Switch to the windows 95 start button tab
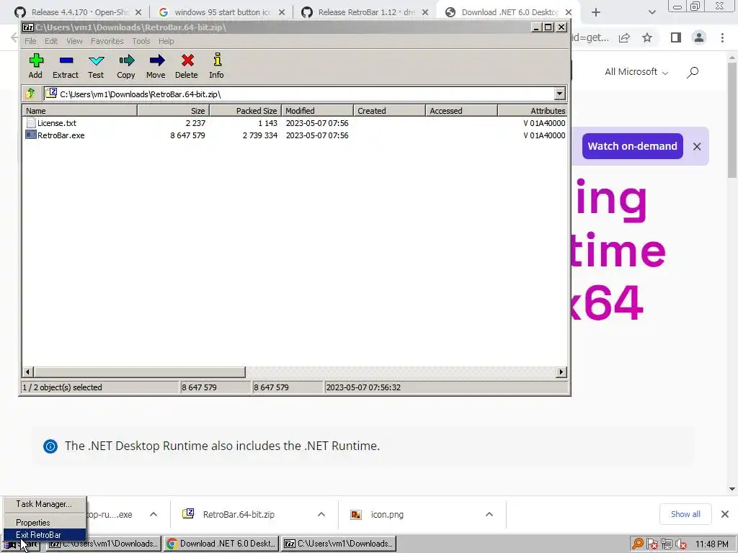The image size is (738, 553). point(221,12)
